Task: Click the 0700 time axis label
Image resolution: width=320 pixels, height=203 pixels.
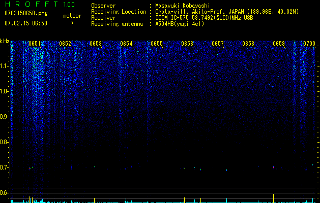Action: [309, 44]
